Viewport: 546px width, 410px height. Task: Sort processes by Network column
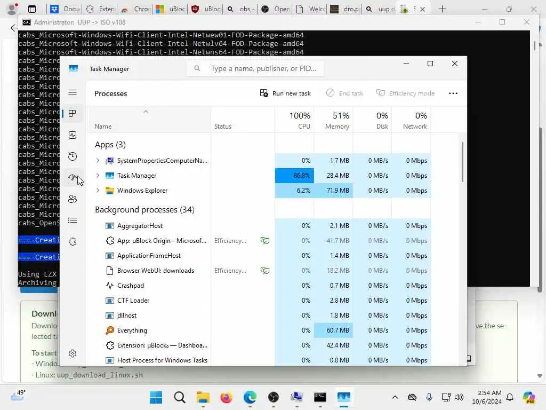(x=412, y=120)
